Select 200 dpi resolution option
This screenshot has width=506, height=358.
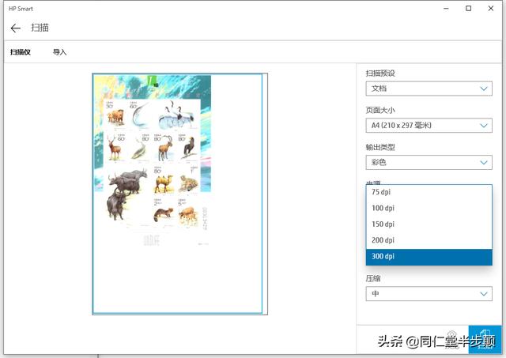click(x=429, y=240)
